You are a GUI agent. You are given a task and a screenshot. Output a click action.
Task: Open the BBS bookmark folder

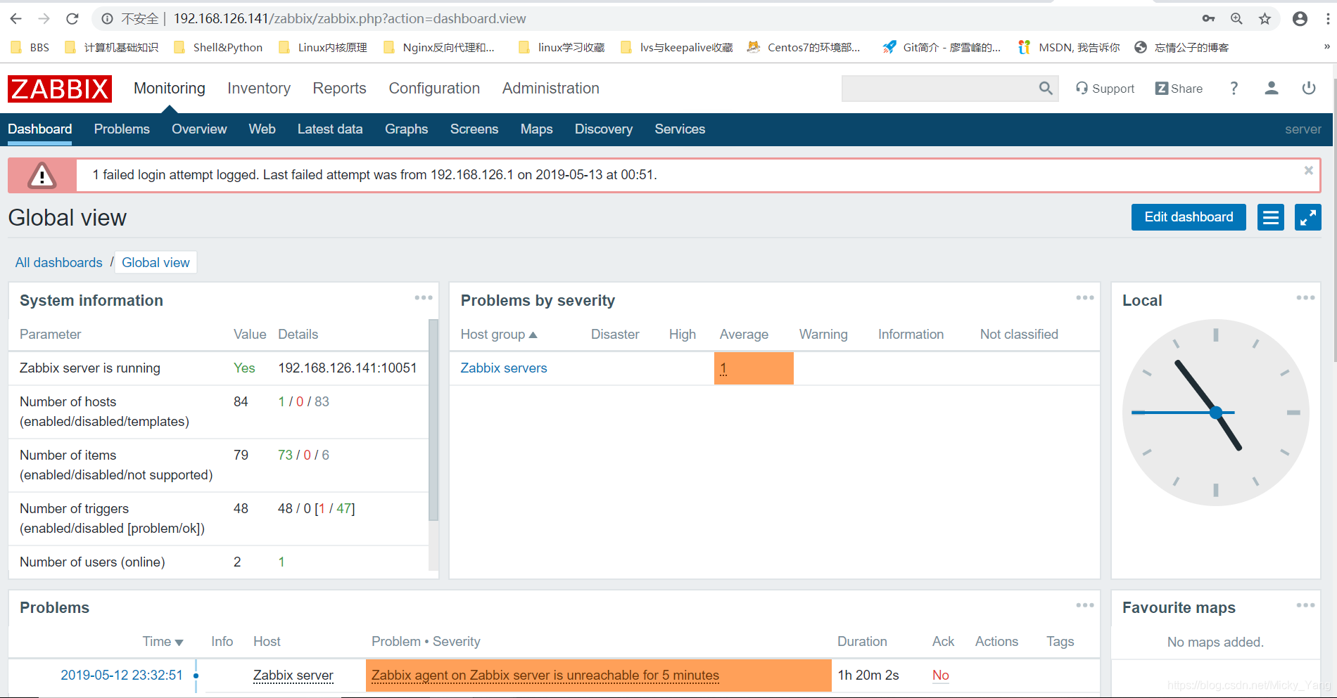click(30, 47)
